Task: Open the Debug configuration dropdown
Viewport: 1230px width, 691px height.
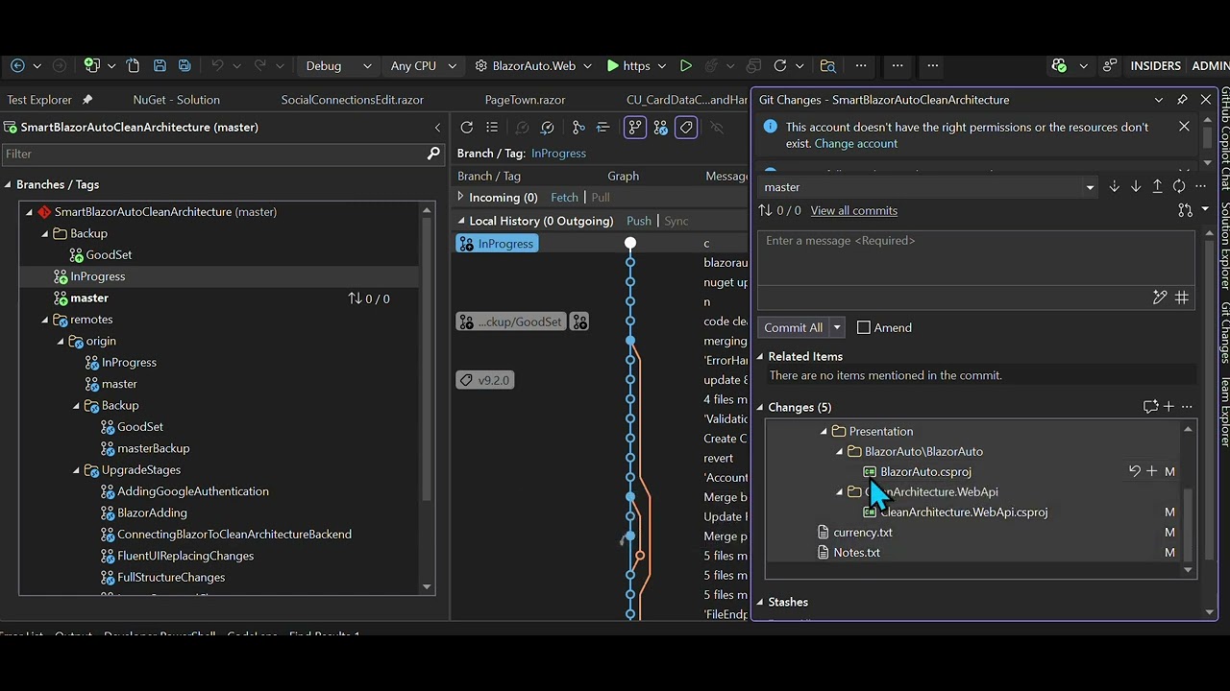Action: [338, 66]
